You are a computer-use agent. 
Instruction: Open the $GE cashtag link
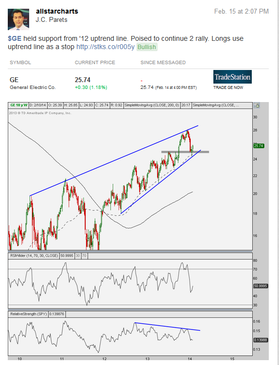point(15,38)
